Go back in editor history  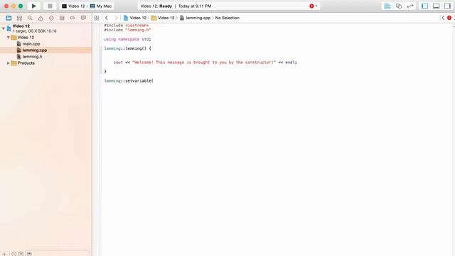click(x=107, y=18)
